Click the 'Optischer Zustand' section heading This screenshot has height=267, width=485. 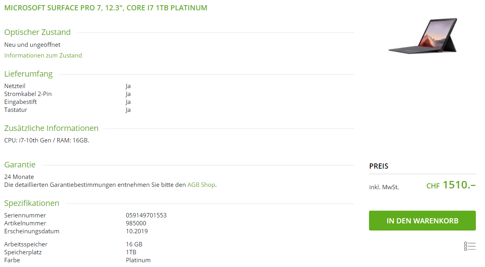point(37,33)
